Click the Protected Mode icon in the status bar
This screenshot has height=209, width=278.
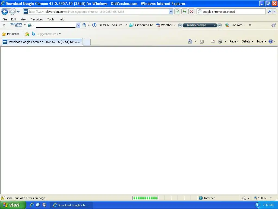[x=244, y=198]
